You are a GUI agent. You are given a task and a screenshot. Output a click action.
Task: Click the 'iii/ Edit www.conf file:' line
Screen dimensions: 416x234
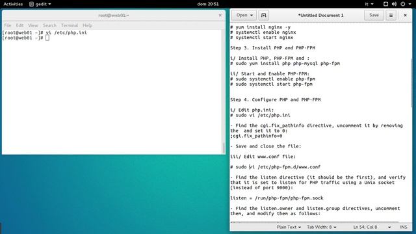point(263,157)
